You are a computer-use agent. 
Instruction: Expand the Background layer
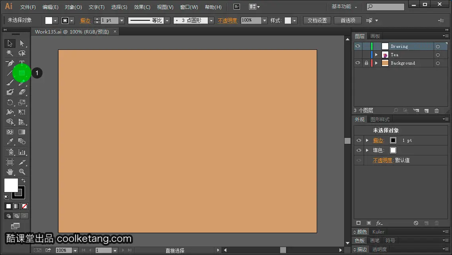click(x=376, y=63)
